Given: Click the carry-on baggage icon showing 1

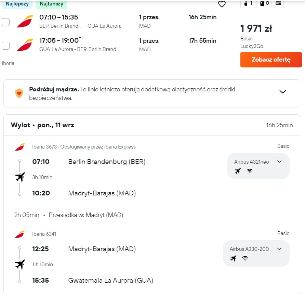Looking at the screenshot, I should tap(248, 3).
